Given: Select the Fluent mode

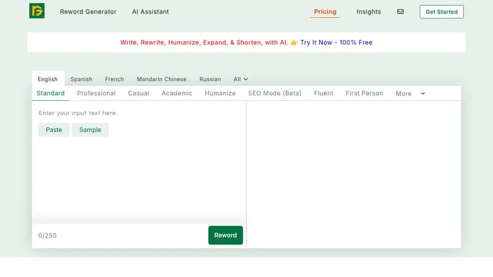Looking at the screenshot, I should tap(324, 94).
